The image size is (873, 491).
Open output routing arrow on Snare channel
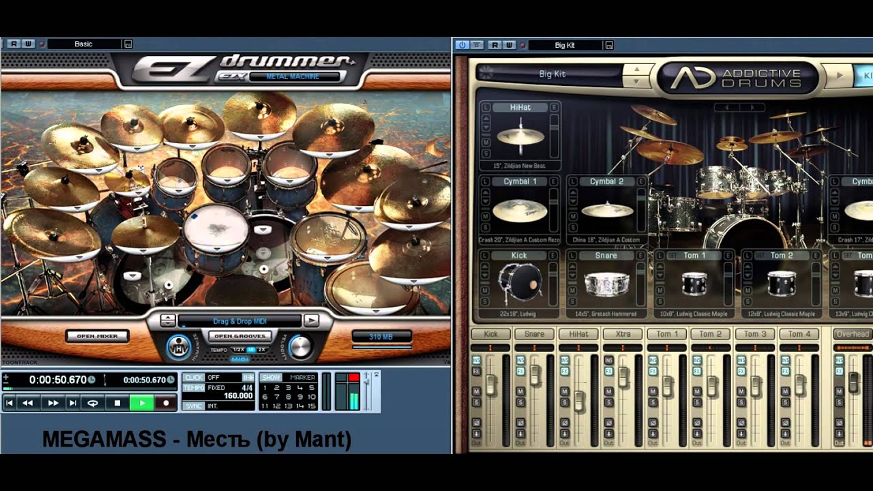[x=520, y=433]
